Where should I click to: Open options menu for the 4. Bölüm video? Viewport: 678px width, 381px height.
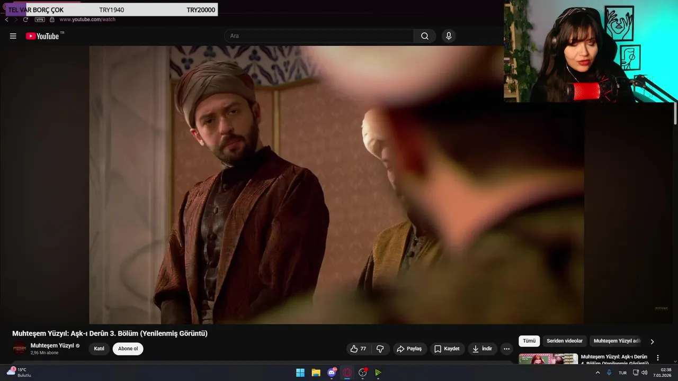(x=658, y=358)
